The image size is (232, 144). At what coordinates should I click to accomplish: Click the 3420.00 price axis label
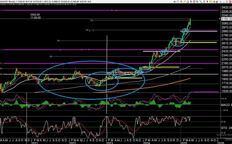[x=226, y=7]
